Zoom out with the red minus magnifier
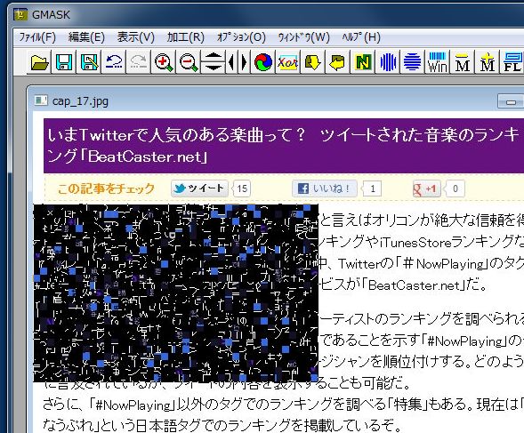 tap(188, 62)
